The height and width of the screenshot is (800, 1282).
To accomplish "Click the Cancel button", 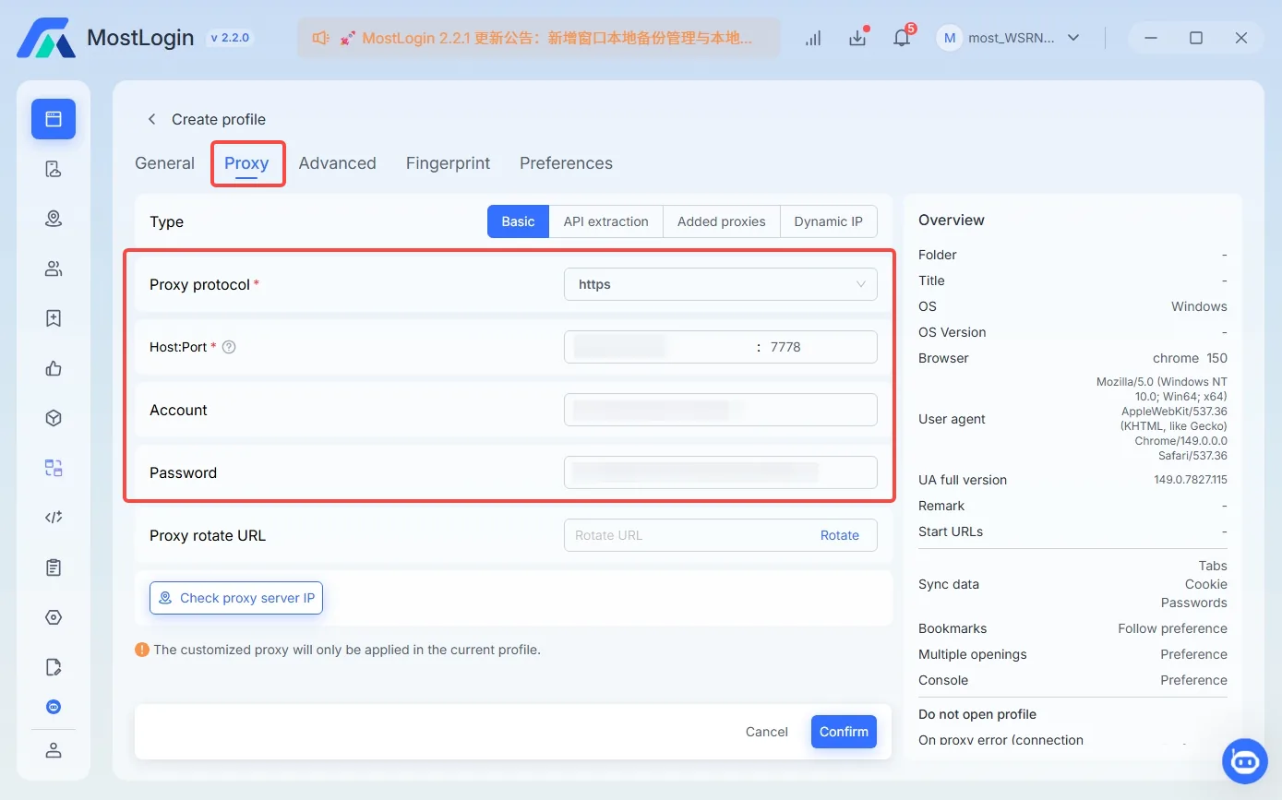I will coord(767,732).
